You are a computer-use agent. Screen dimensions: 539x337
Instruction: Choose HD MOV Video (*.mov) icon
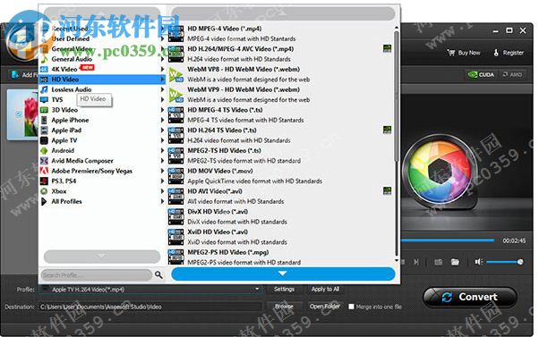(x=175, y=176)
